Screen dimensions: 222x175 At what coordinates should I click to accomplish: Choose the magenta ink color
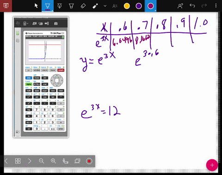pyautogui.click(x=150, y=6)
